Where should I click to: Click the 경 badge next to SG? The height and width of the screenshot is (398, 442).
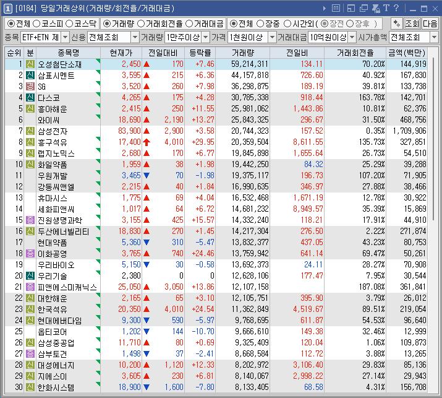(x=30, y=87)
